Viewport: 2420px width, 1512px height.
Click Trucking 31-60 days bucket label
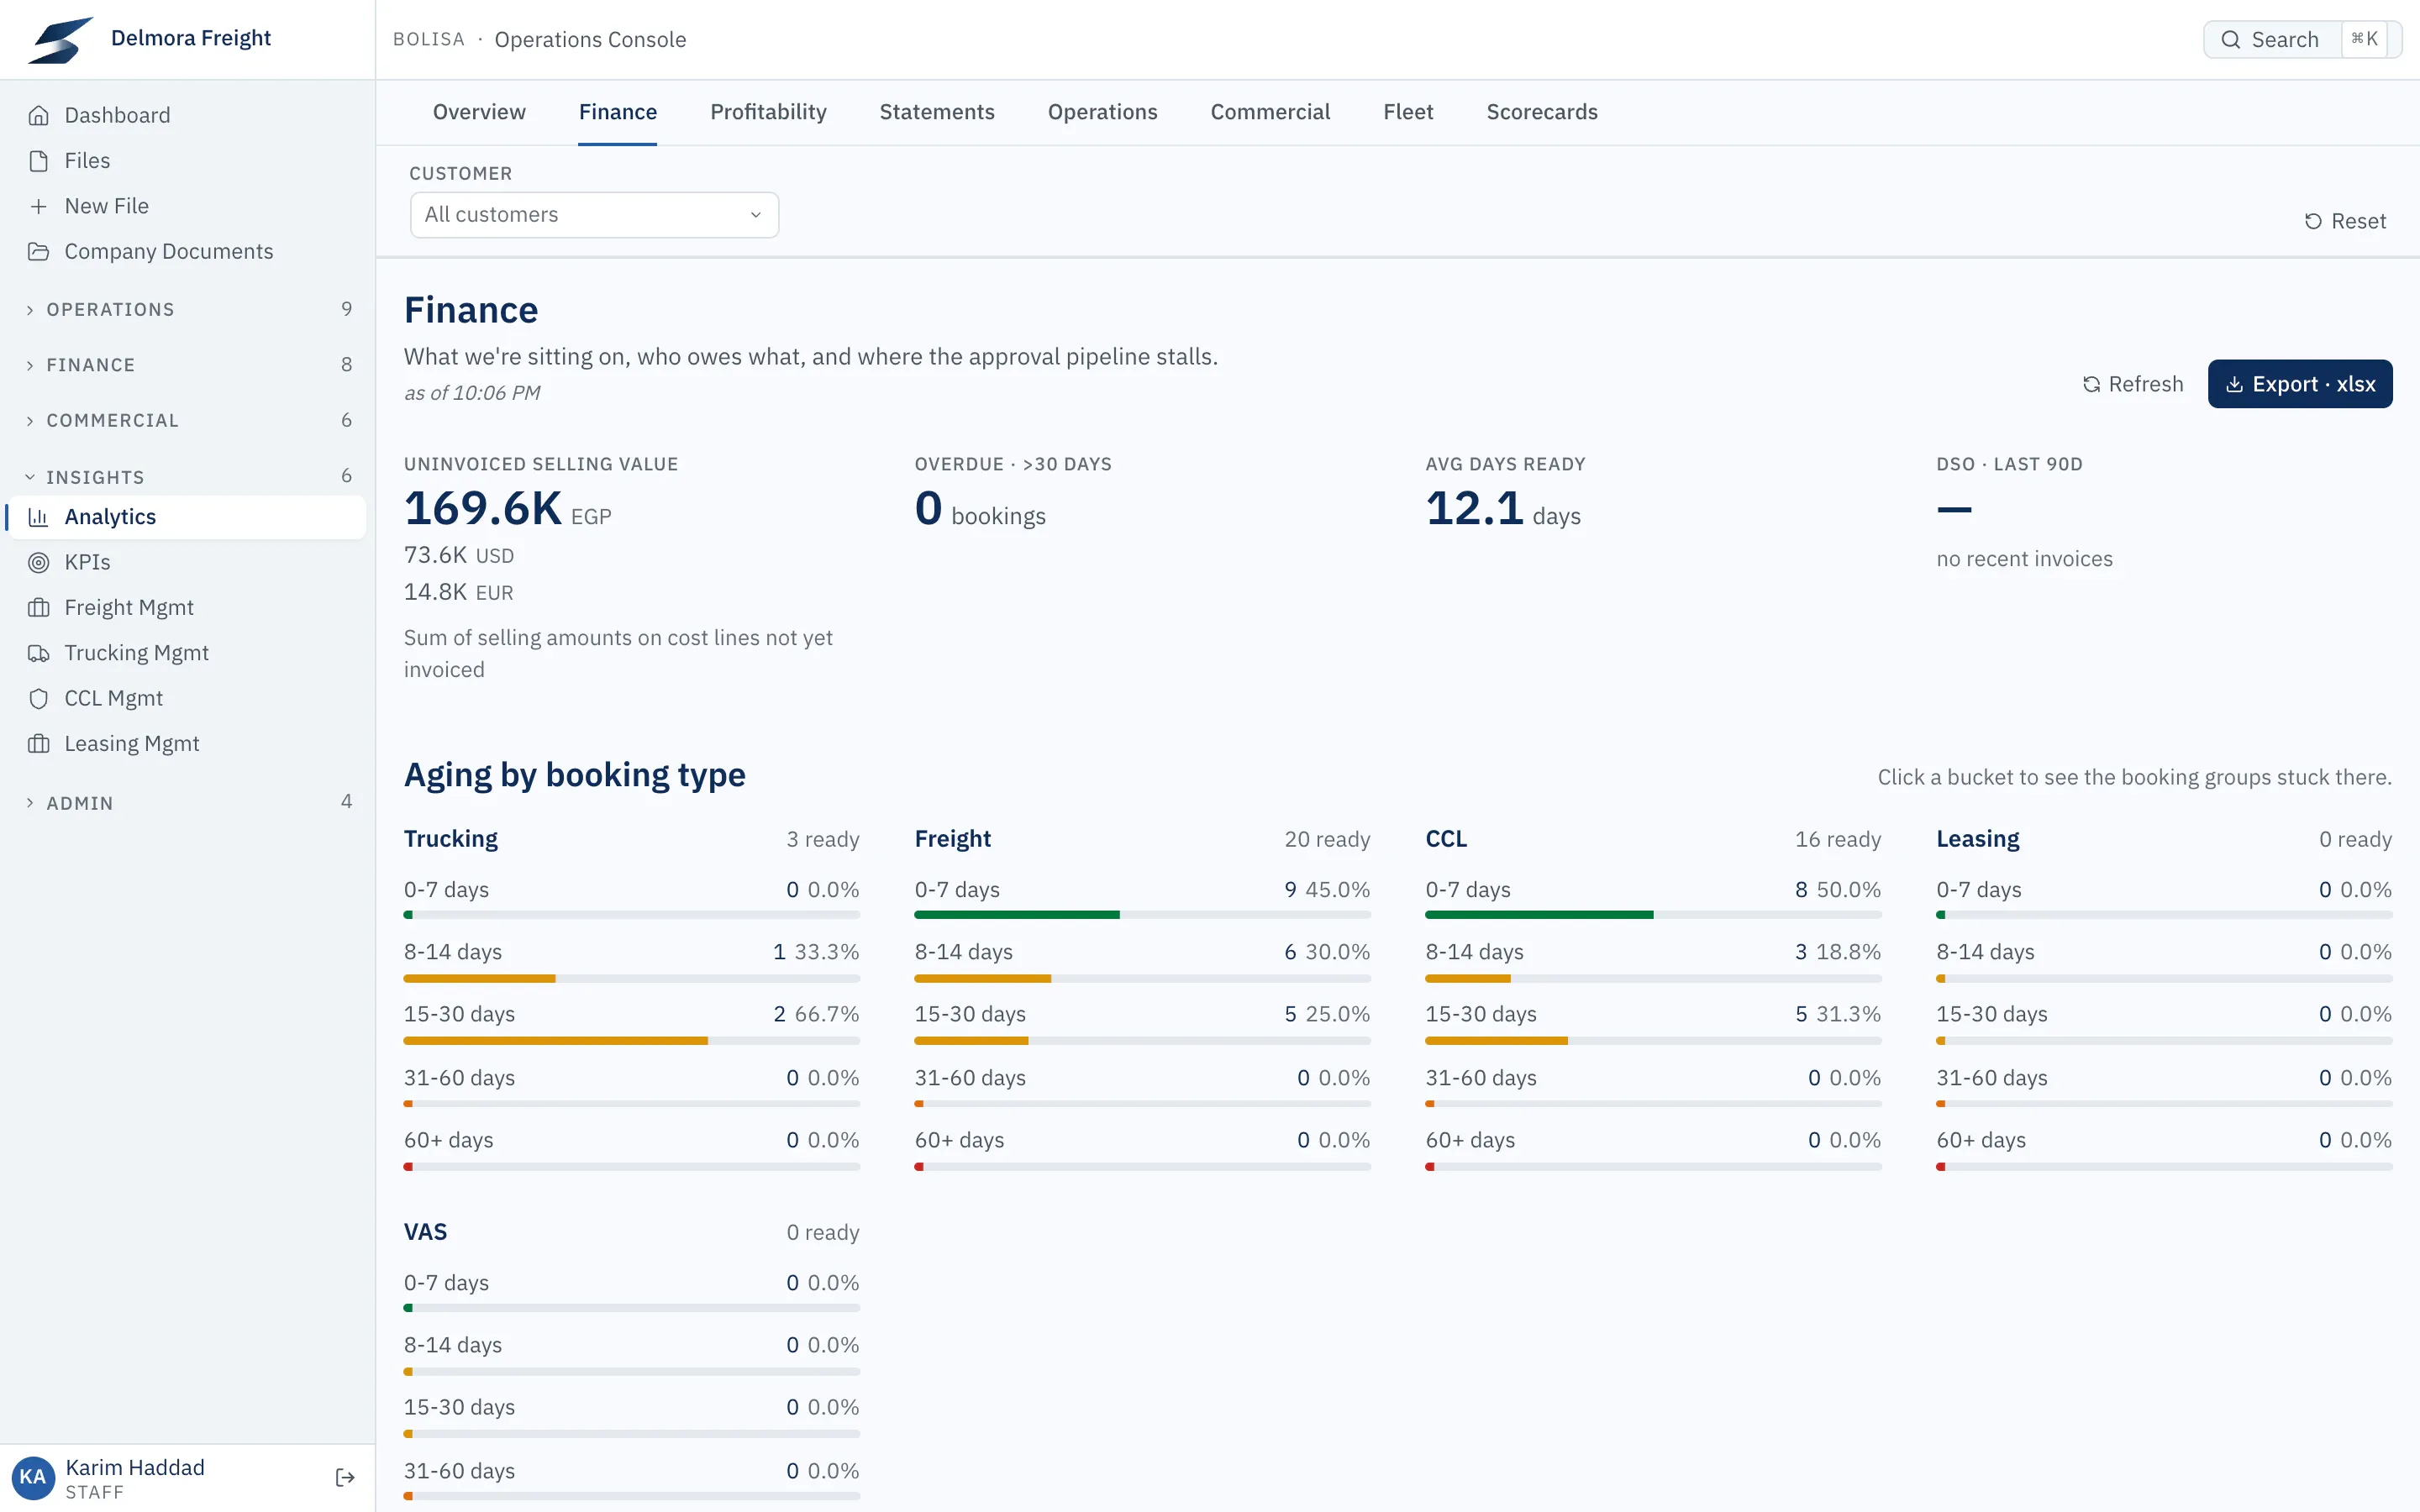click(459, 1078)
